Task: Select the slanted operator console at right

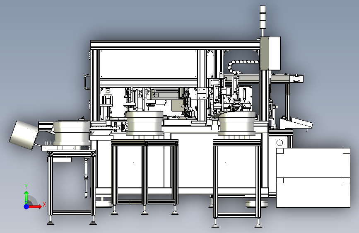Action: 297,124
